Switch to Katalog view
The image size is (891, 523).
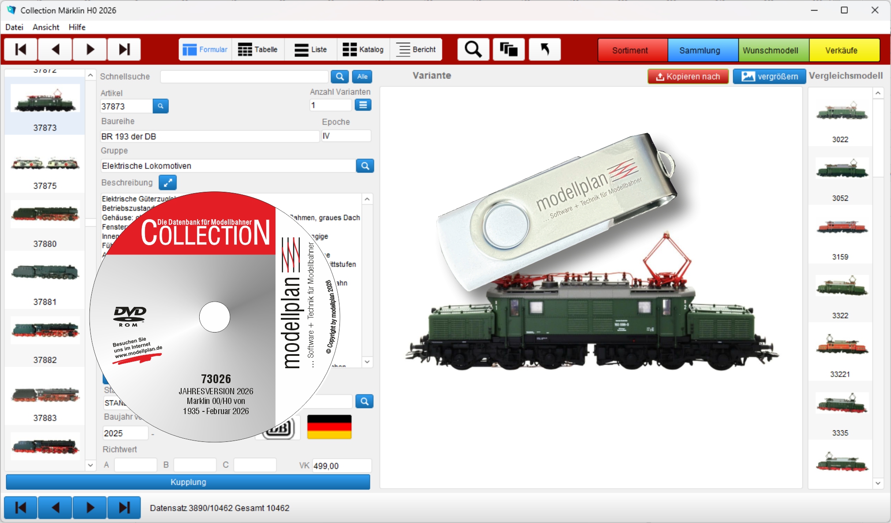click(363, 49)
